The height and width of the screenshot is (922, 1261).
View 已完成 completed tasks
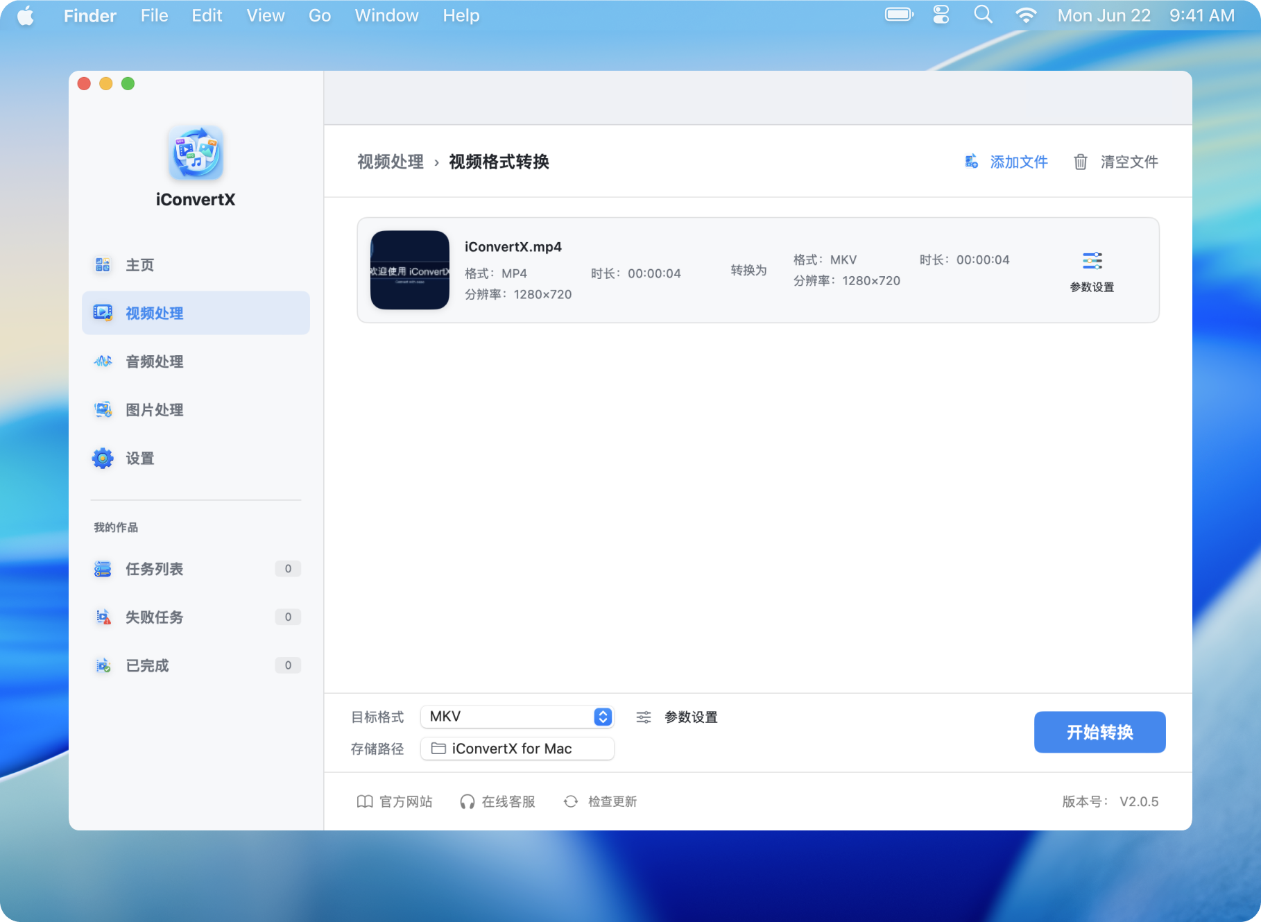196,665
